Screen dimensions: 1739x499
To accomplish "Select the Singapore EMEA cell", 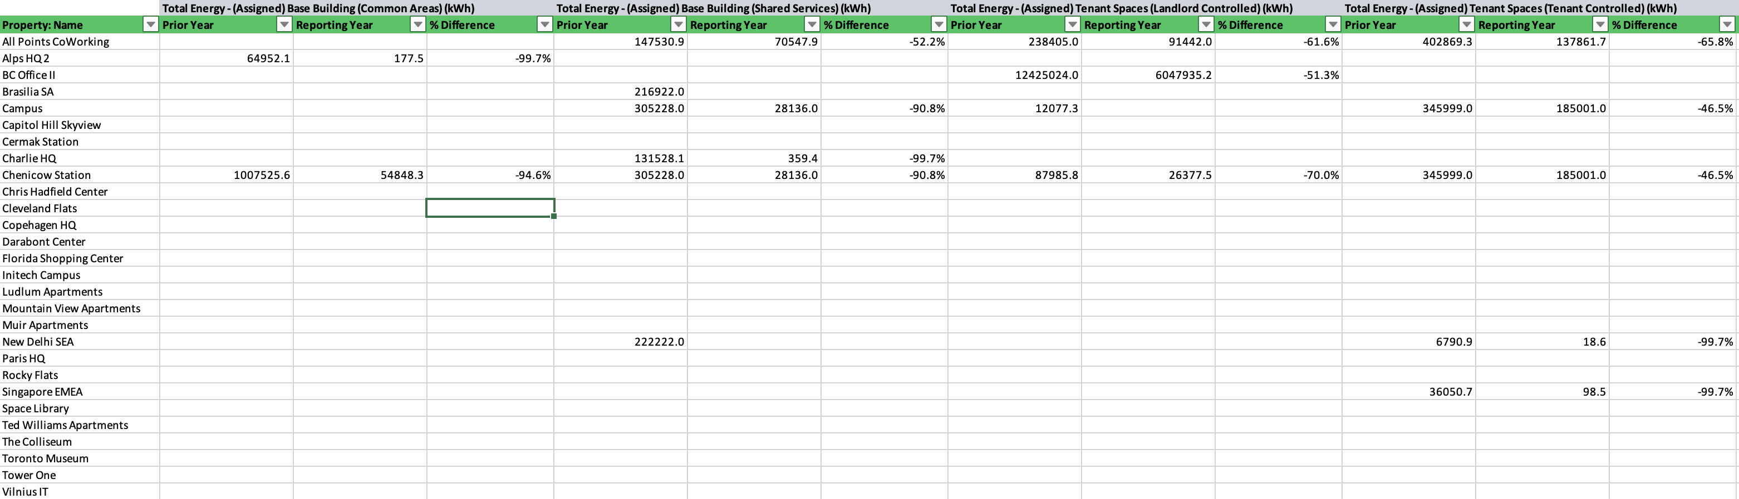I will coord(80,392).
